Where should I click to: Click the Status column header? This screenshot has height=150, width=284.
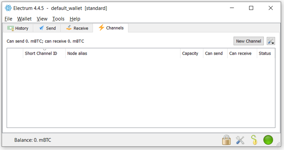click(266, 54)
